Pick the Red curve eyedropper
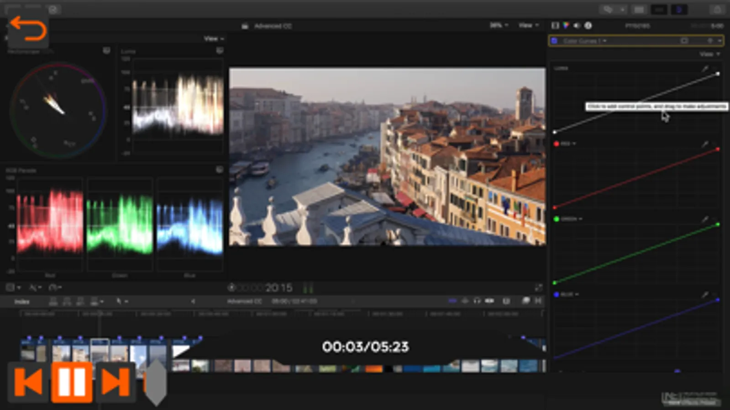 pos(705,144)
